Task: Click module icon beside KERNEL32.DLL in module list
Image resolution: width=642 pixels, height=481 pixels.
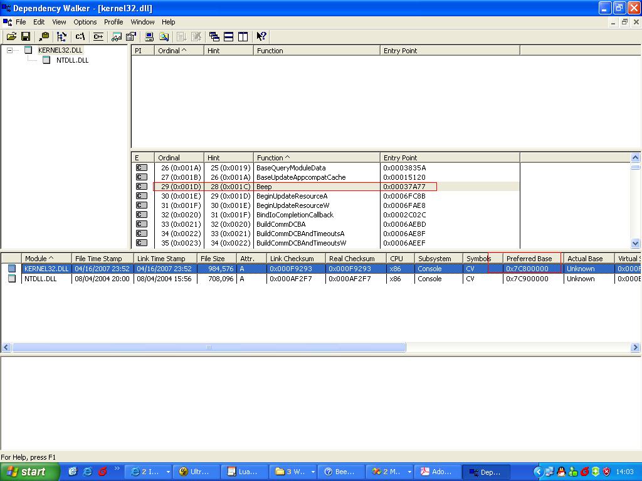Action: (12, 269)
